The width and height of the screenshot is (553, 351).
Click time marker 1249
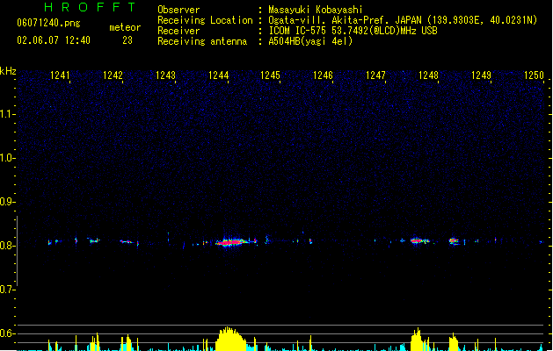481,75
